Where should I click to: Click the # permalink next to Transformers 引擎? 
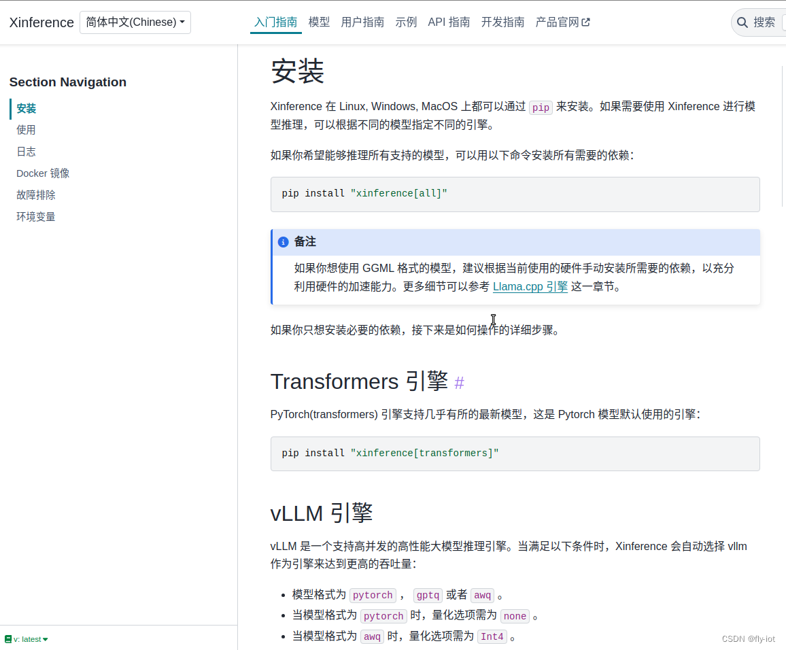pyautogui.click(x=459, y=383)
